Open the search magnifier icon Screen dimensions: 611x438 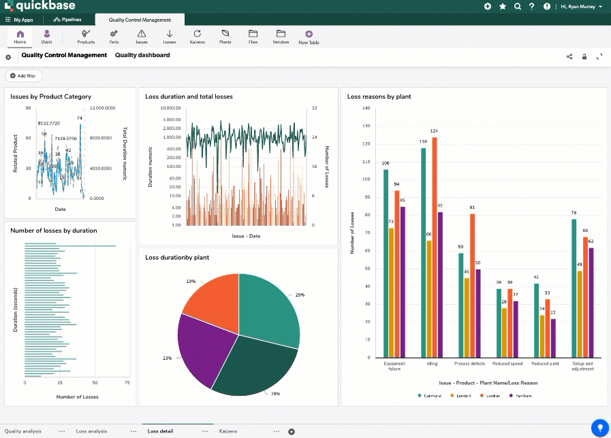click(518, 6)
